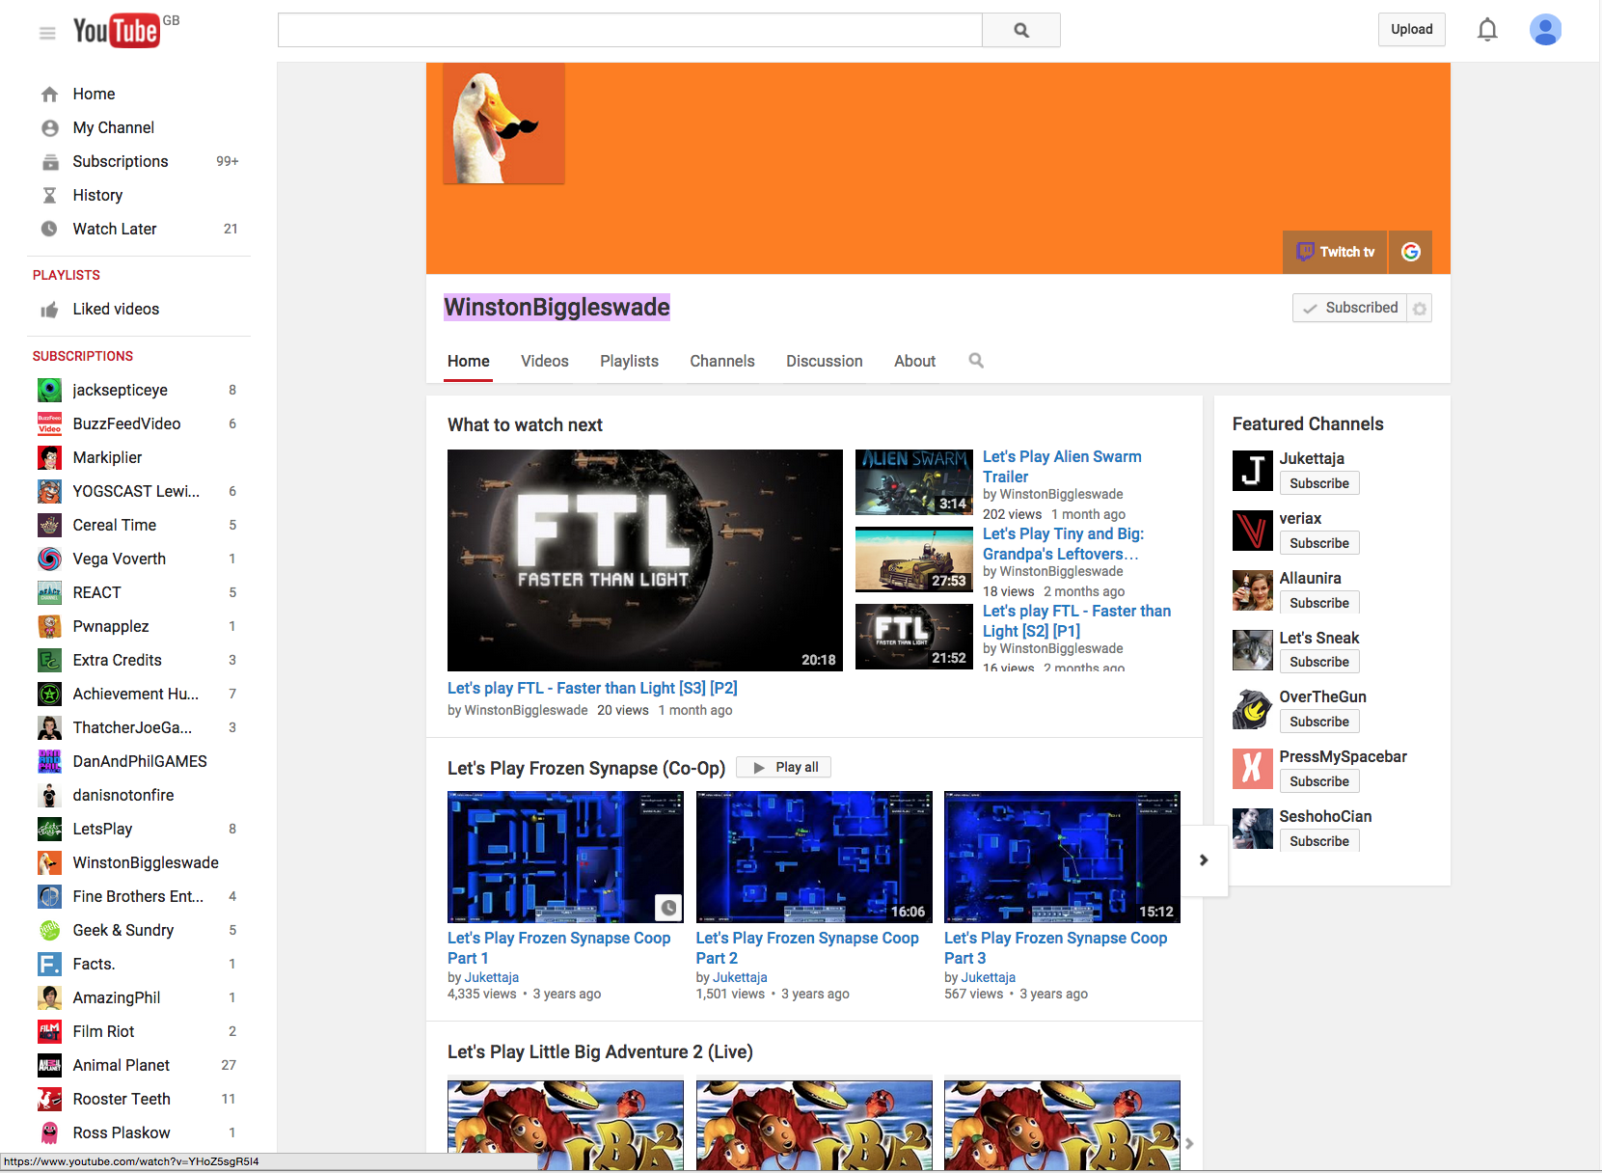Open Let's play FTL [S3] [P2] title

(x=592, y=688)
